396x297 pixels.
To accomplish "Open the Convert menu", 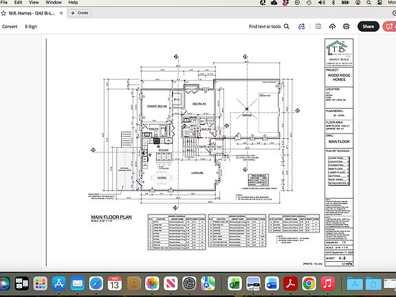I will pos(10,27).
